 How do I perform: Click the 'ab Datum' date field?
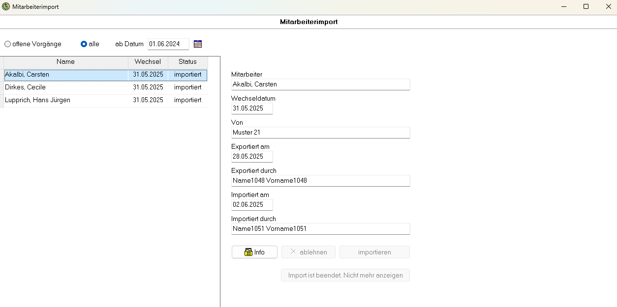click(x=168, y=44)
